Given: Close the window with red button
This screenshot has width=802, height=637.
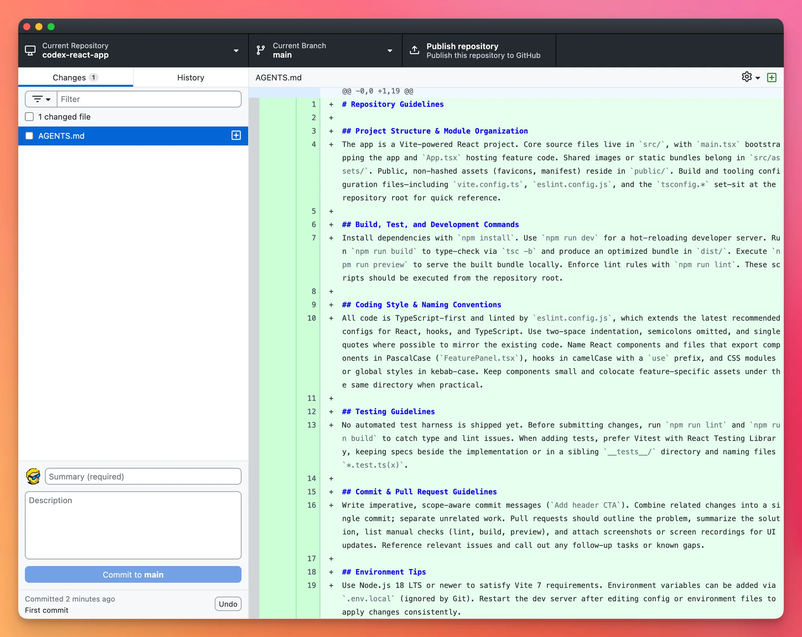Looking at the screenshot, I should [27, 27].
